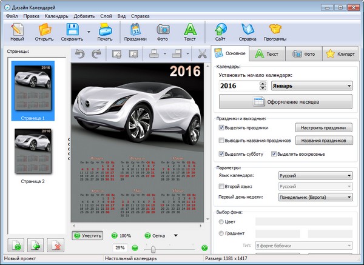The width and height of the screenshot is (364, 265).
Task: Open the gradient Тип dropdown В форме бабочки
Action: [304, 246]
